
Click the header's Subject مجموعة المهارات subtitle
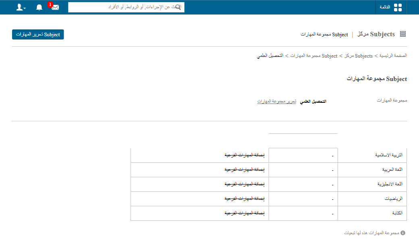(324, 35)
